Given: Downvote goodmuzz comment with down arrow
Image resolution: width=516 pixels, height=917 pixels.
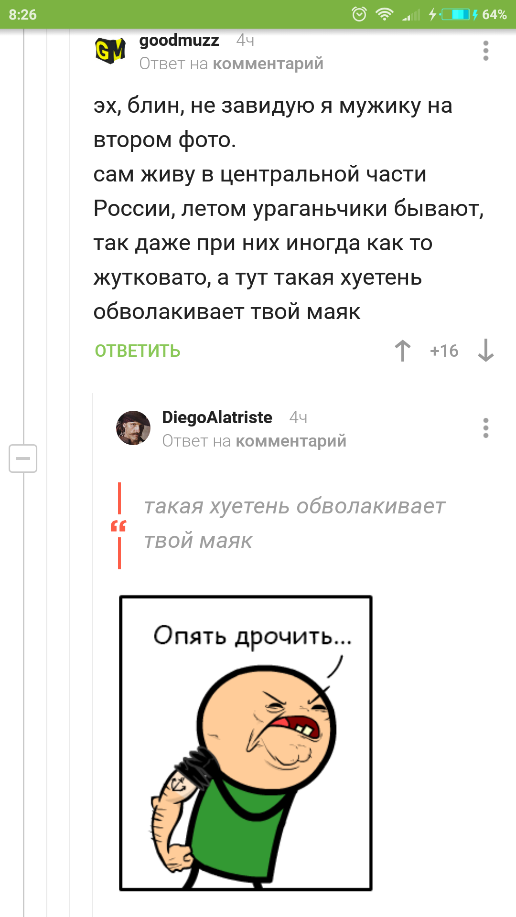Looking at the screenshot, I should [486, 351].
